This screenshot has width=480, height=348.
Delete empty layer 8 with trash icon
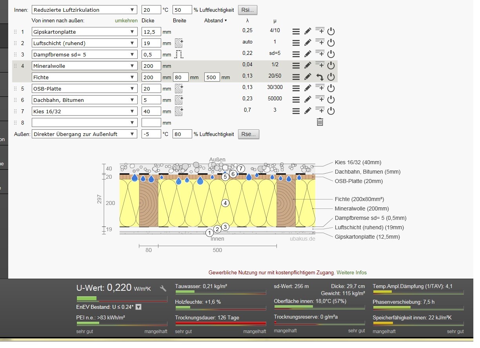click(x=320, y=123)
